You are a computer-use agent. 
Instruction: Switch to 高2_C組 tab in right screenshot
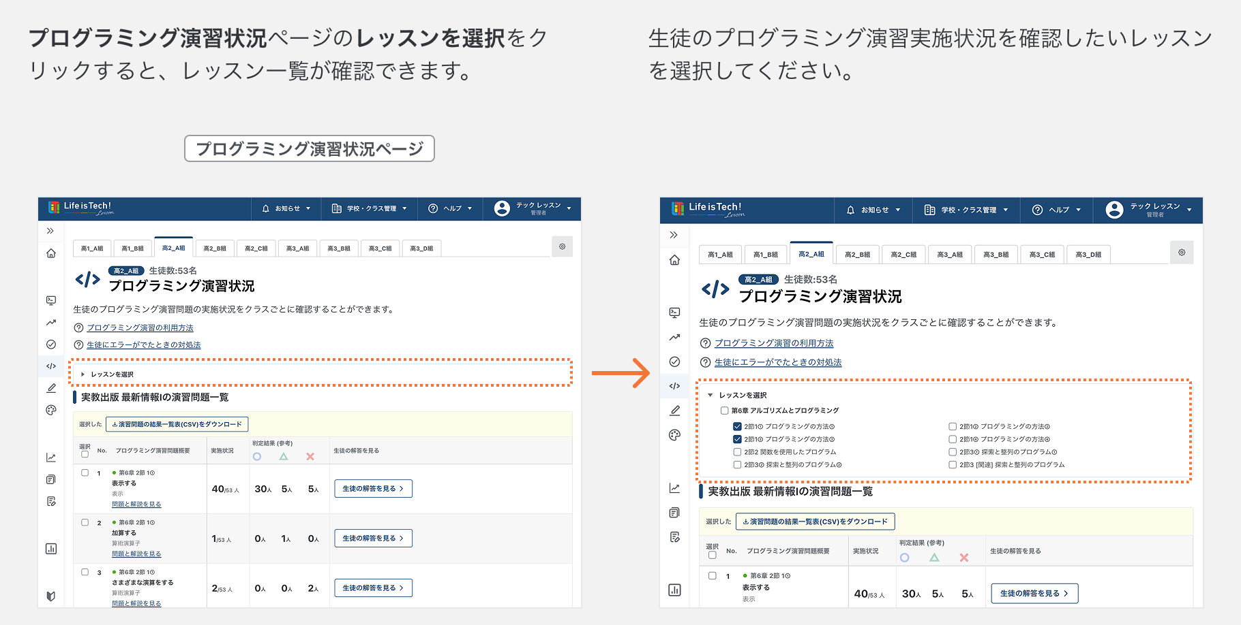903,255
